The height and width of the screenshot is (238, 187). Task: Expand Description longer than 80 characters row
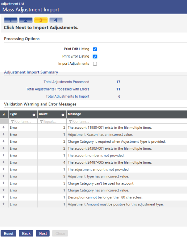pyautogui.click(x=3, y=197)
